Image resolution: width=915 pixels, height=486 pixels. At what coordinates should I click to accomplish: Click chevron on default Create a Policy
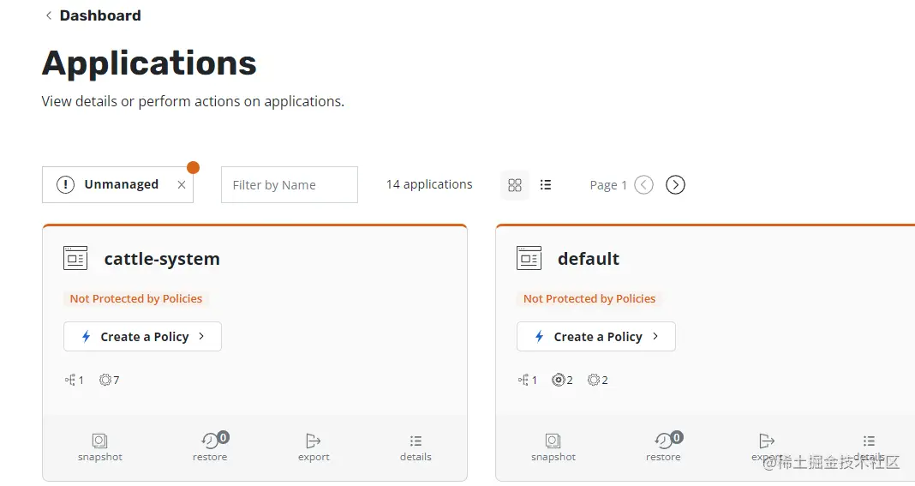655,337
